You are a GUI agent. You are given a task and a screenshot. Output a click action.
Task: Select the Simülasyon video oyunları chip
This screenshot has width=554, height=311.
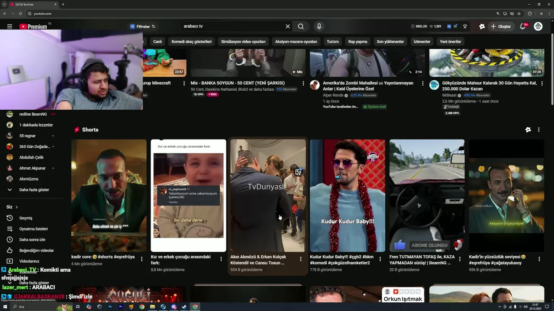[243, 41]
